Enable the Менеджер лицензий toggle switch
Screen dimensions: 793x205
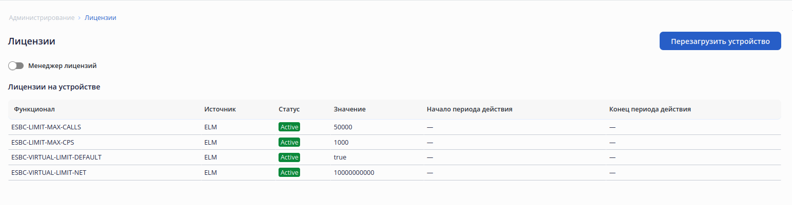[x=16, y=66]
